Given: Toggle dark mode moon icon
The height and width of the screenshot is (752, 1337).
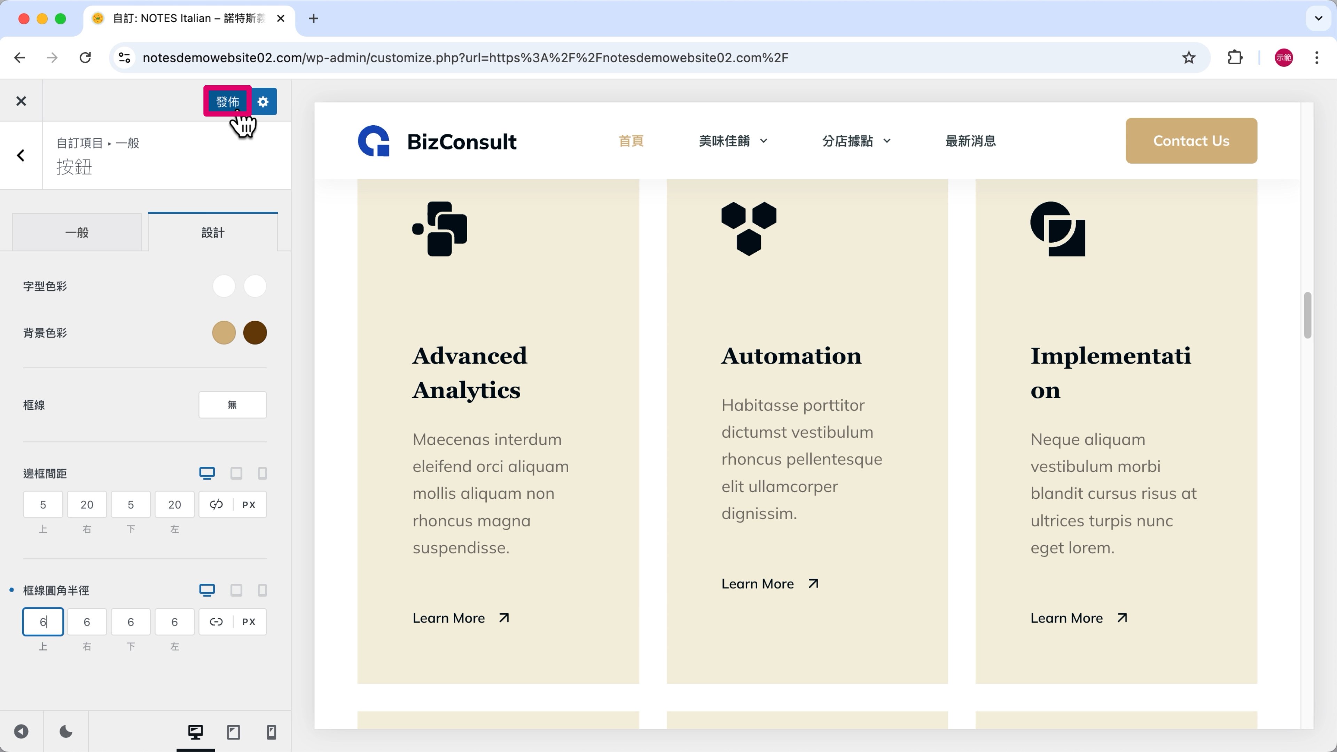Looking at the screenshot, I should coord(66,732).
